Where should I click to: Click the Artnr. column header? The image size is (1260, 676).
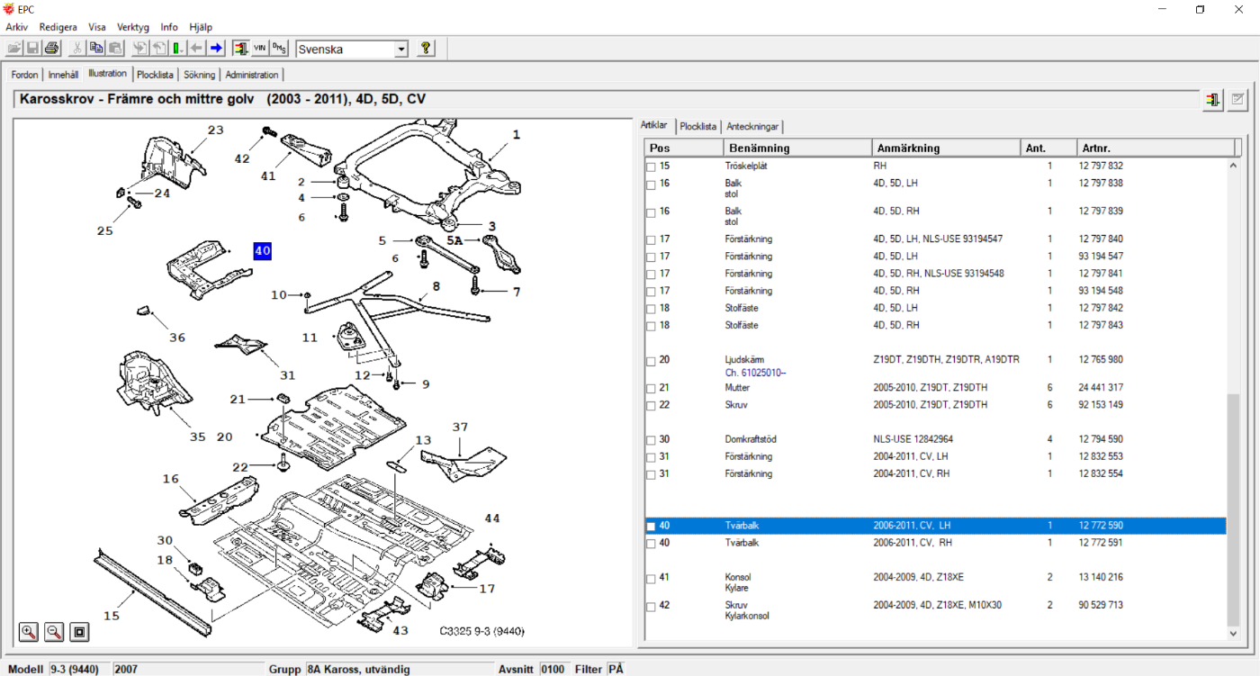[x=1156, y=148]
